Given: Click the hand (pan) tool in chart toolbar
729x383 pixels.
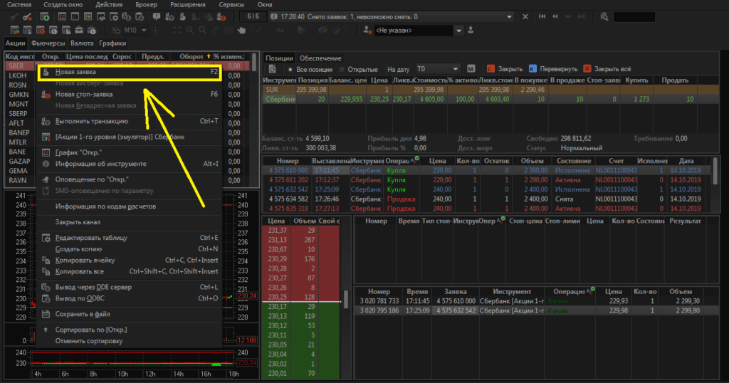Looking at the screenshot, I should (241, 31).
